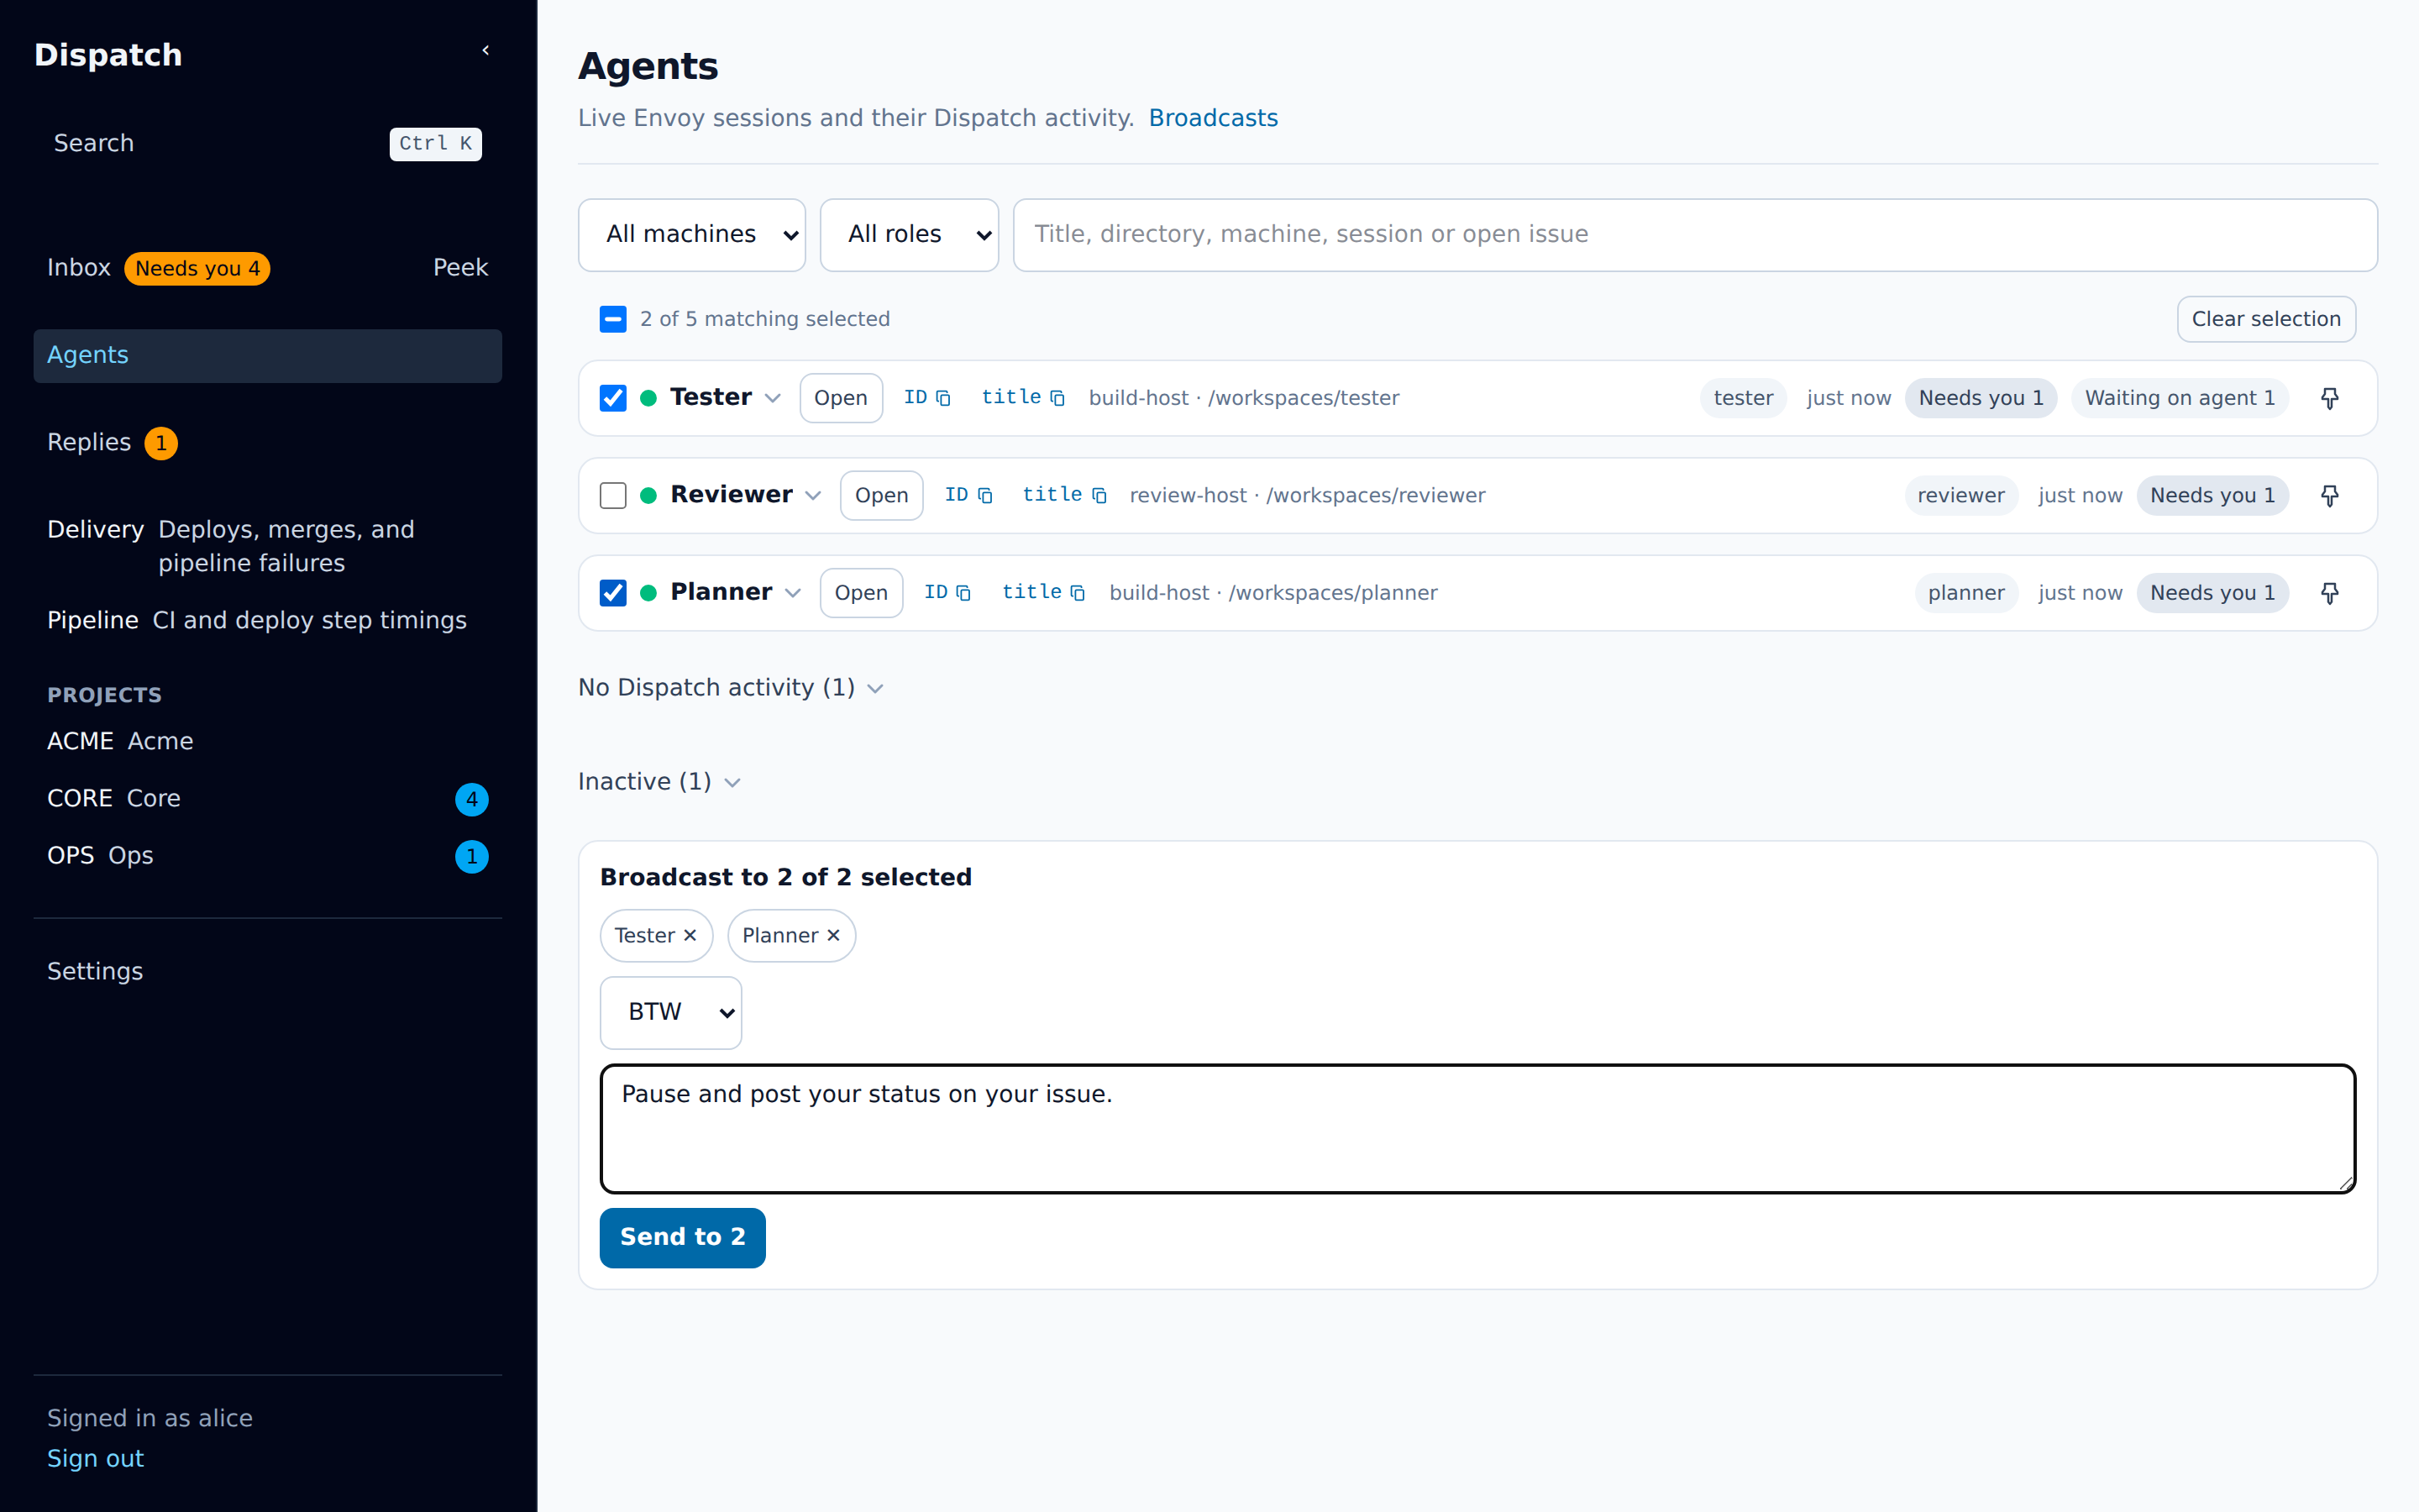2419x1512 pixels.
Task: Copy Planner agent title
Action: [x=1043, y=592]
